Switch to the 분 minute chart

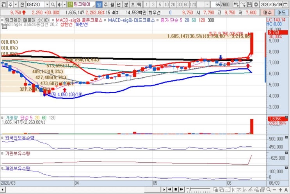point(126,4)
